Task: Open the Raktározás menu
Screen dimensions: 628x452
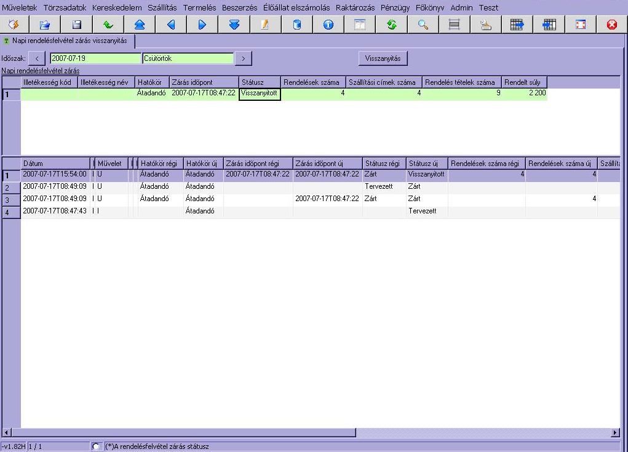Action: pos(355,7)
